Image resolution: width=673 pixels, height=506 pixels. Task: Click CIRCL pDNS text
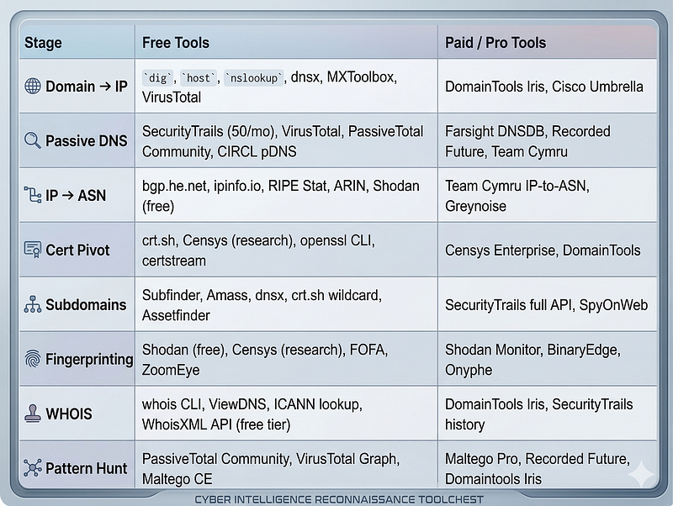(x=257, y=152)
